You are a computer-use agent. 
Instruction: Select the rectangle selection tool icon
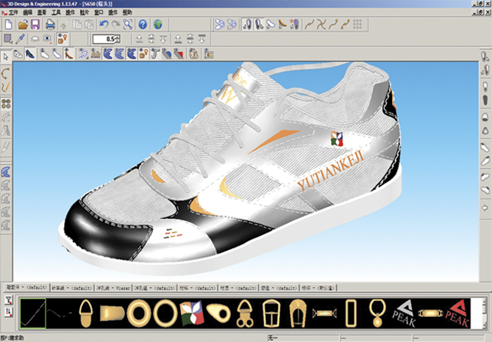(8, 39)
